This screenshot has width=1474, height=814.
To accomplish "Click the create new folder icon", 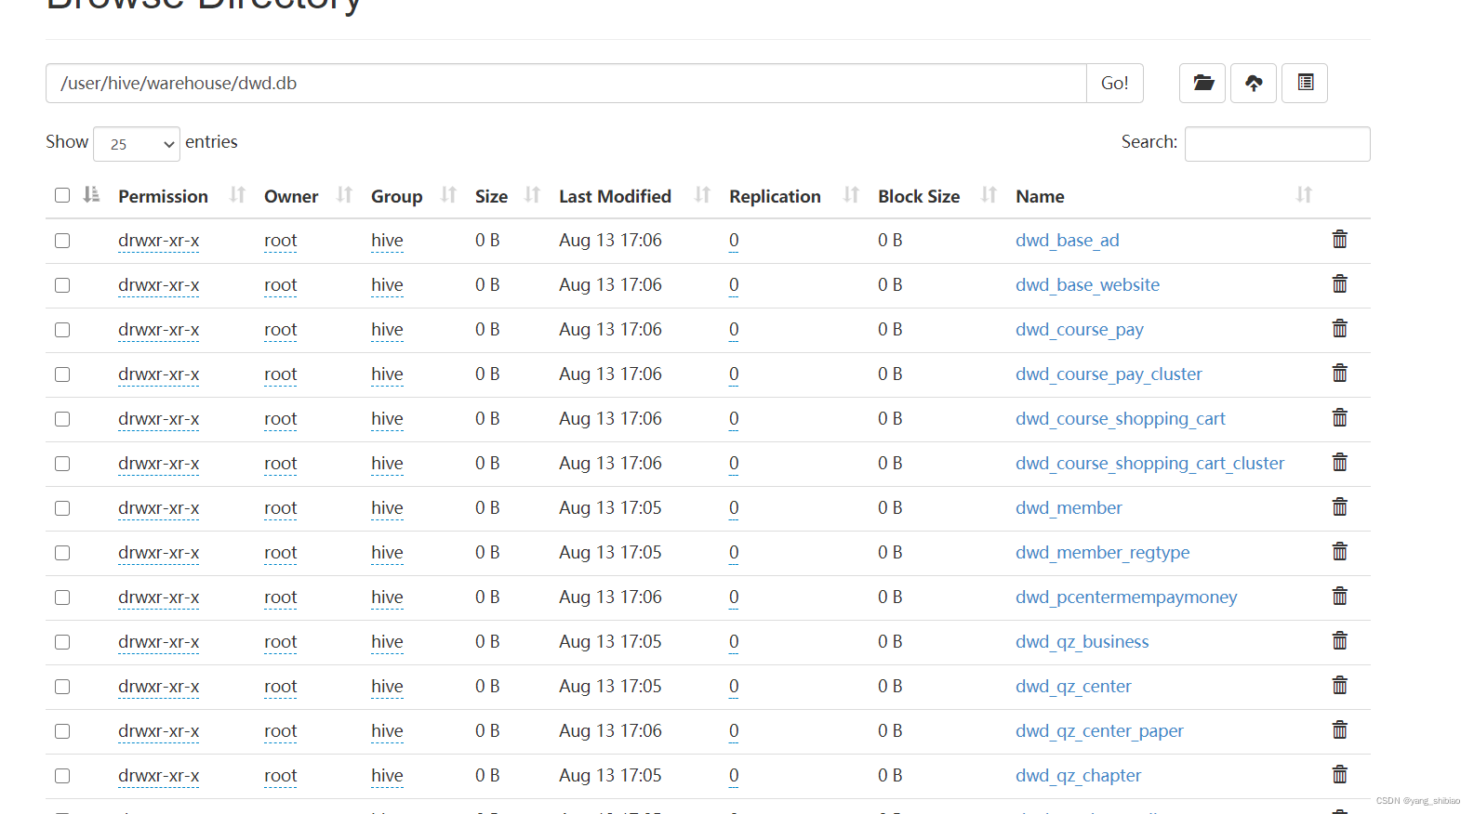I will pos(1202,83).
